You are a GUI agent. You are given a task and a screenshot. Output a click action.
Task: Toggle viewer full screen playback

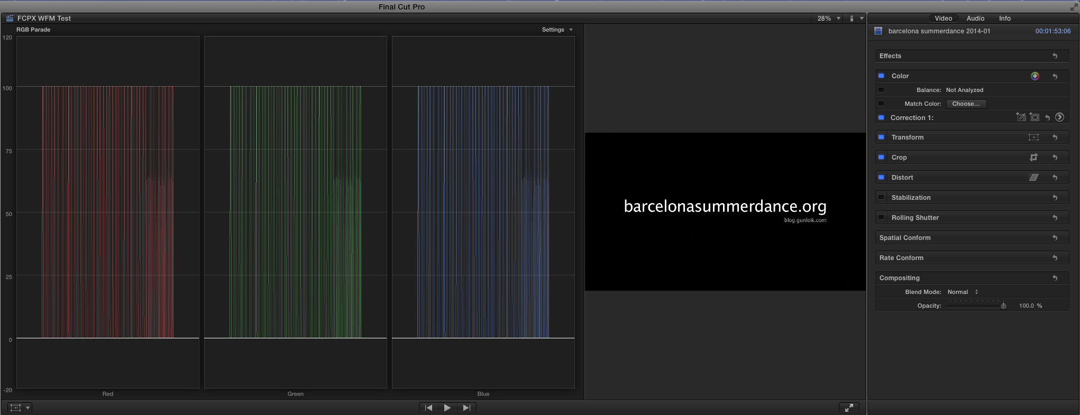pyautogui.click(x=849, y=408)
